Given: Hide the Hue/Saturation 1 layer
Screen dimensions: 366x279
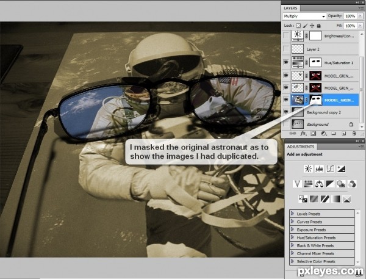Looking at the screenshot, I should (x=285, y=62).
